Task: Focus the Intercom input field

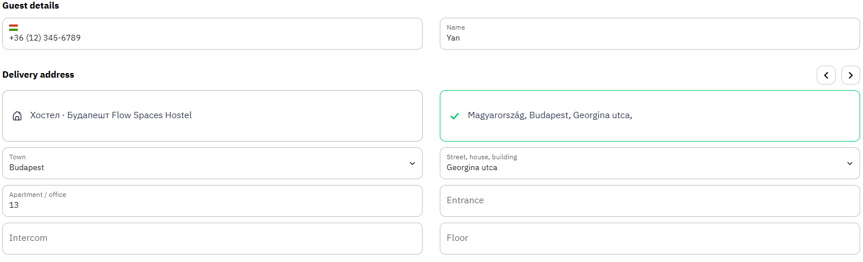Action: (212, 239)
